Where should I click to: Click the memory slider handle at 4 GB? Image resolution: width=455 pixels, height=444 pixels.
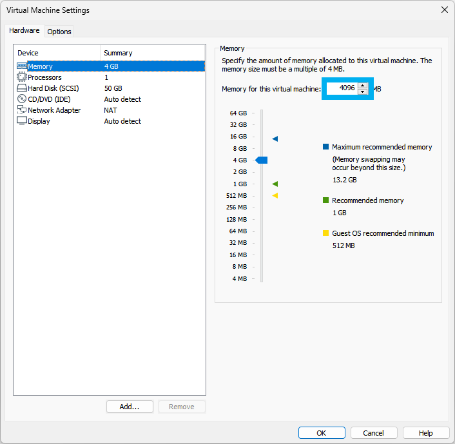pos(262,160)
